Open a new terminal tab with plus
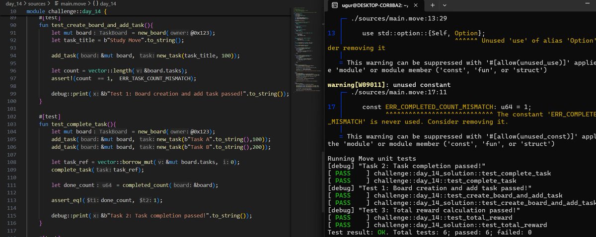Image resolution: width=596 pixels, height=237 pixels. [x=432, y=5]
